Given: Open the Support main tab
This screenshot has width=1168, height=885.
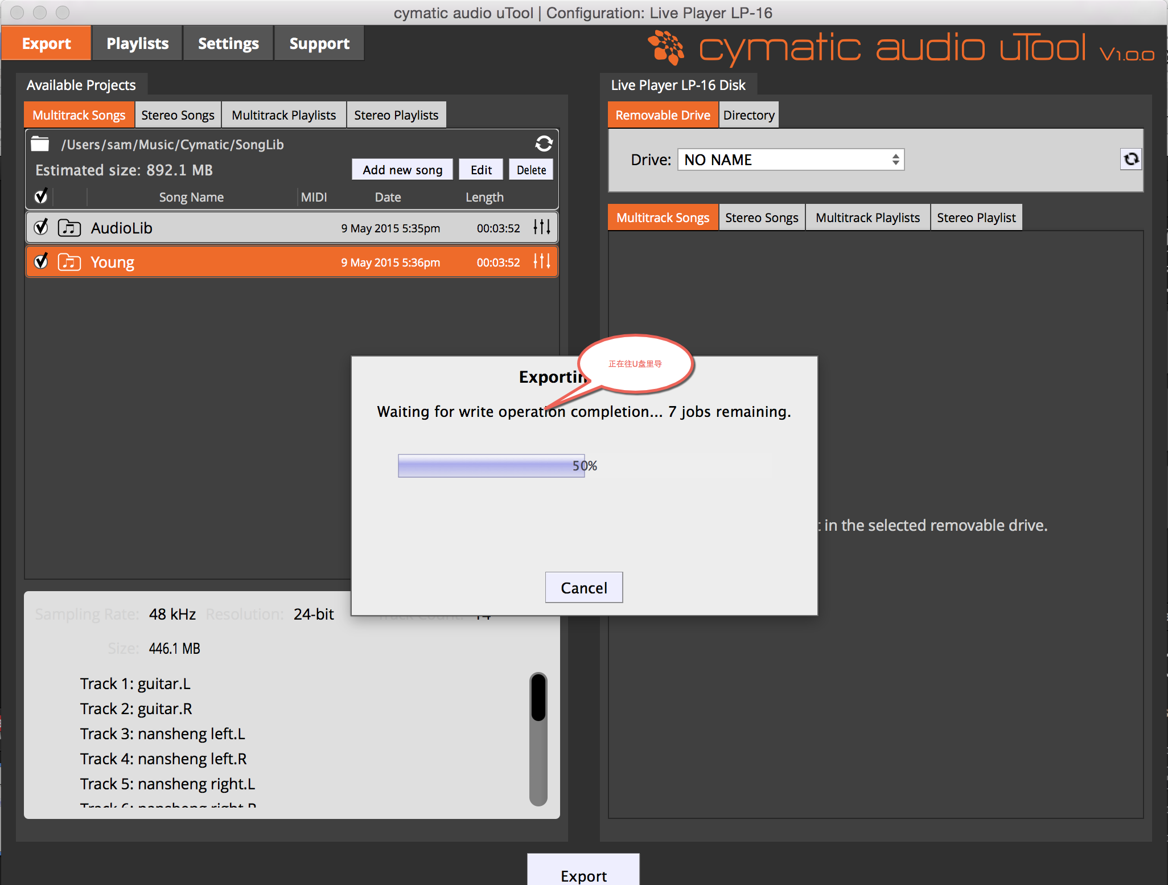Looking at the screenshot, I should (x=319, y=43).
